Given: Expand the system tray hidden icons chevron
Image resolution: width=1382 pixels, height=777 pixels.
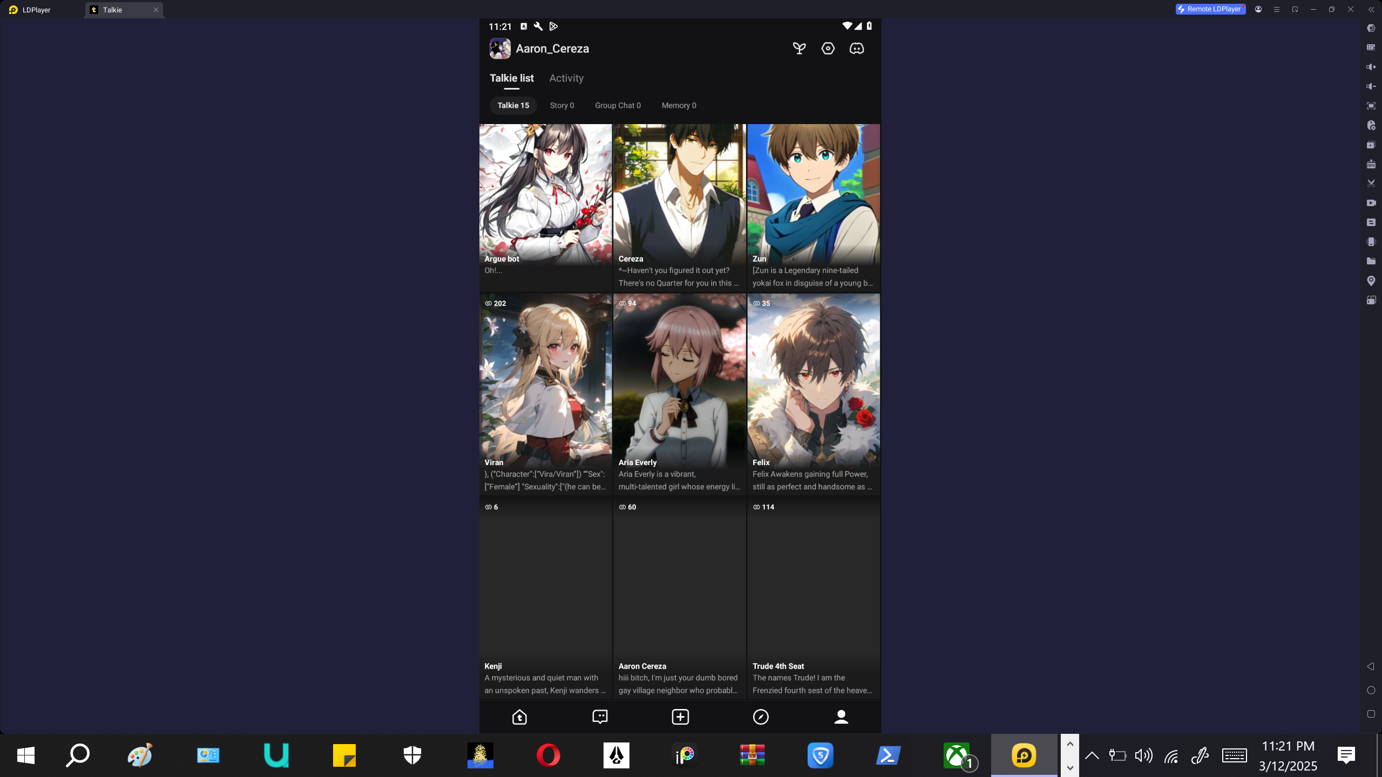Looking at the screenshot, I should point(1092,755).
